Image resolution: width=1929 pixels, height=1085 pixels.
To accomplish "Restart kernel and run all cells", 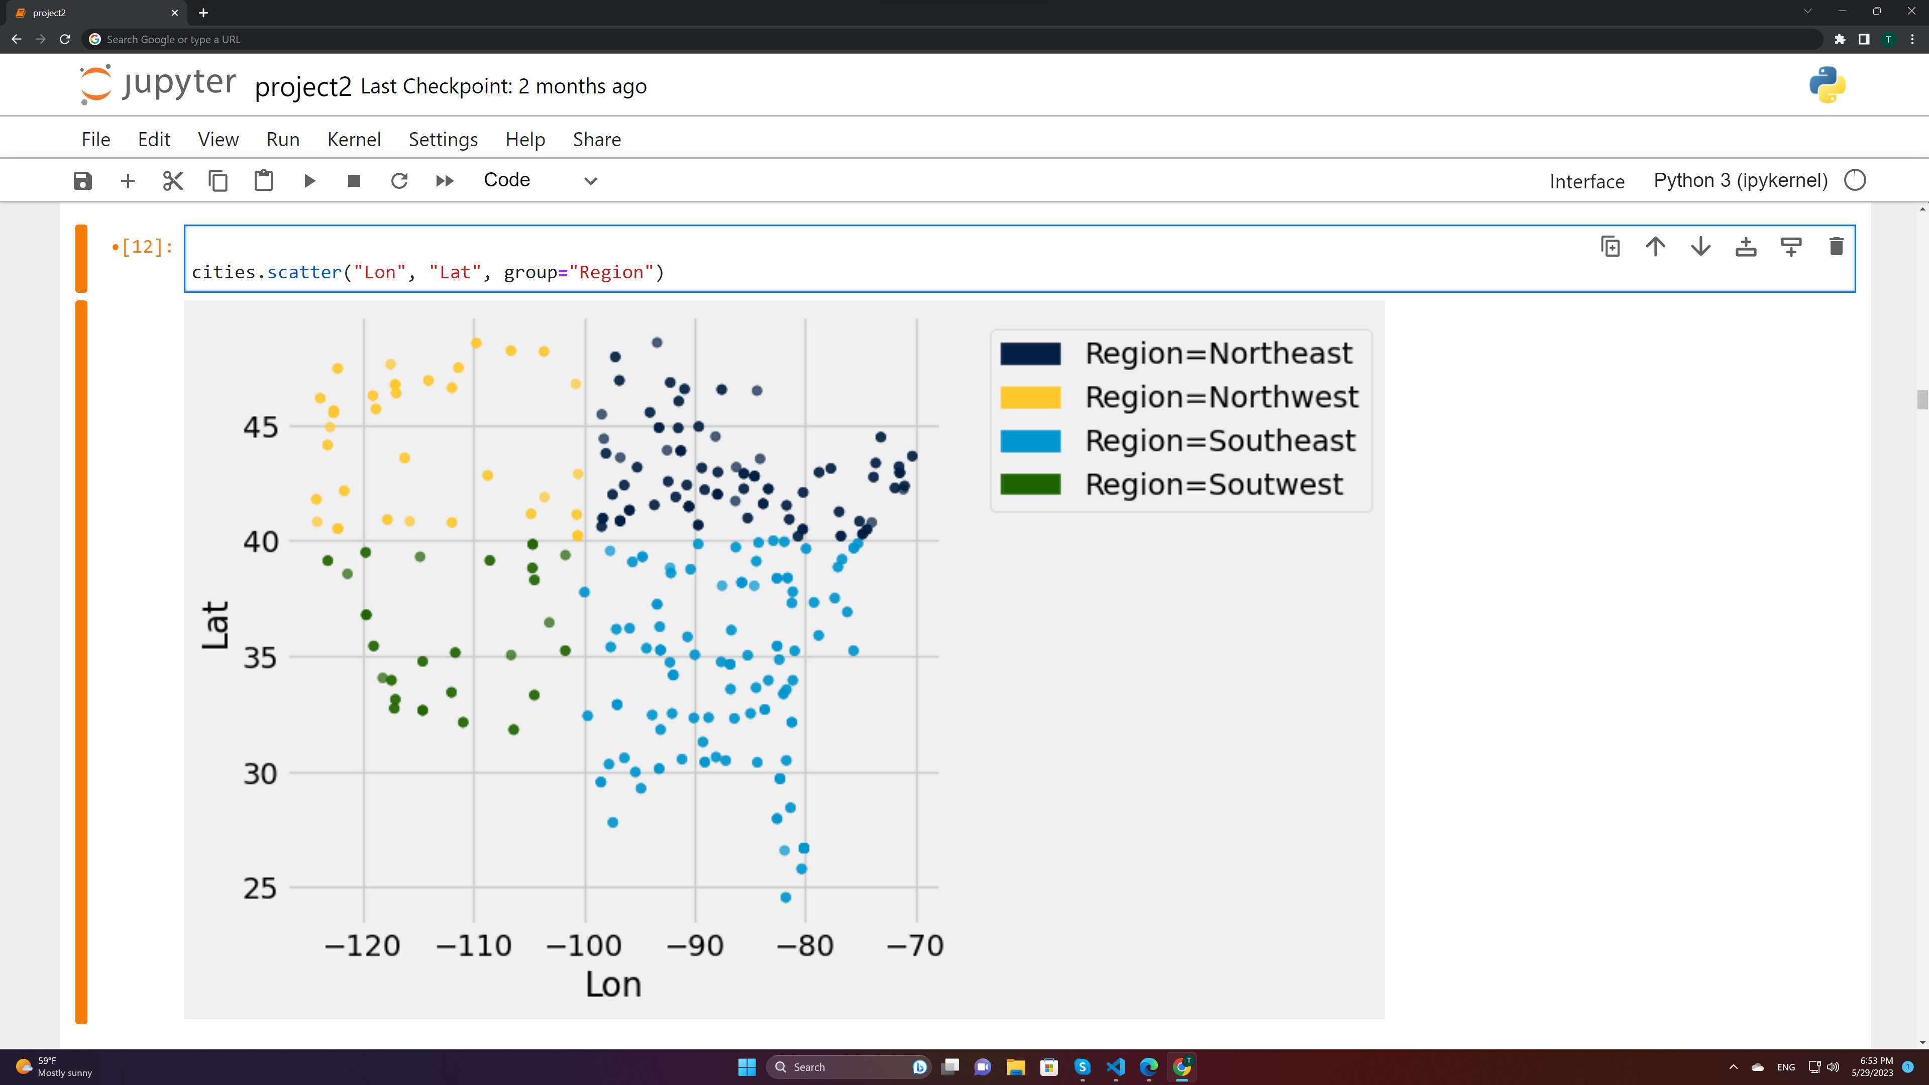I will coord(445,180).
